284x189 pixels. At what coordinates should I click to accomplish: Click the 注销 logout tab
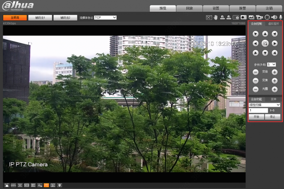[x=269, y=8]
